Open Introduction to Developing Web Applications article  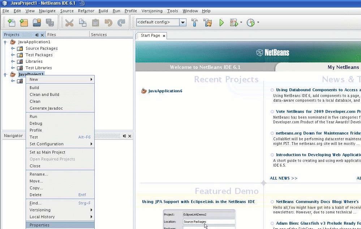318,155
